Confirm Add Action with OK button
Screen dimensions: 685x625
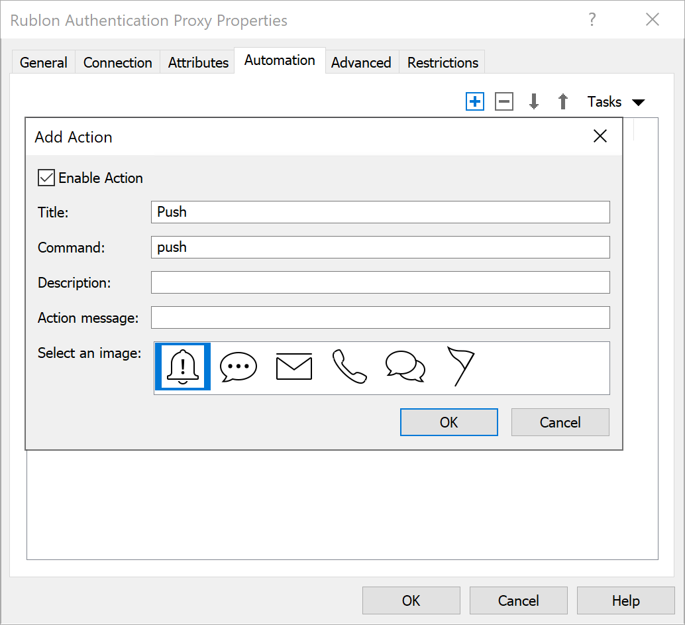(x=448, y=422)
